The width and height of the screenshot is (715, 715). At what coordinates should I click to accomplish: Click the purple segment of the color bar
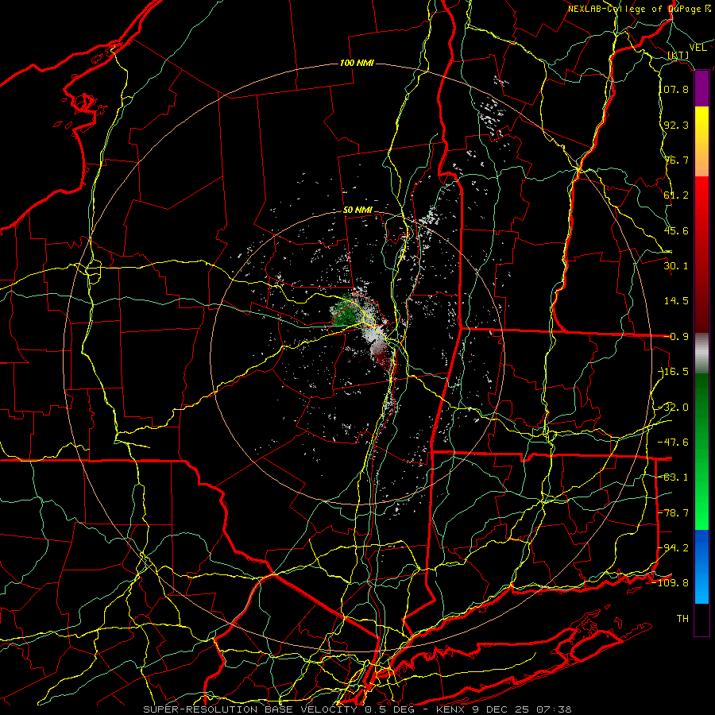(x=701, y=89)
